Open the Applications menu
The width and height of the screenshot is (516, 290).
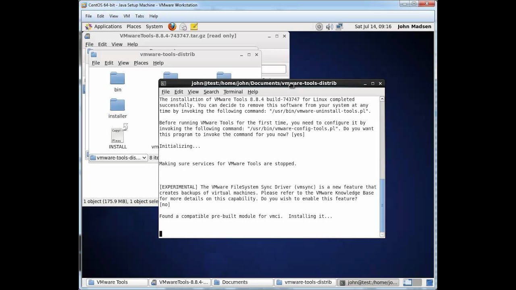108,27
